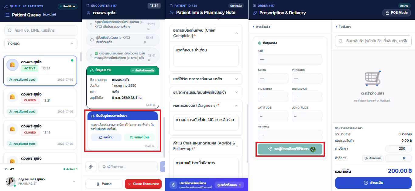Click the Patient Queue list icon
Screen dimensions: 415x191
click(x=7, y=15)
